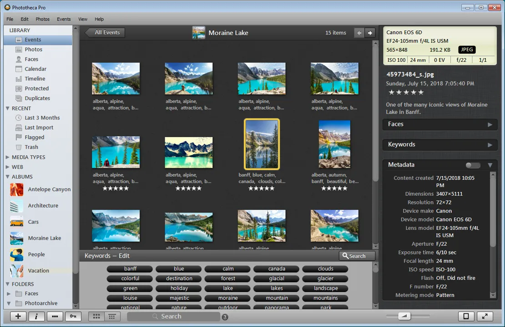Enter full screen mode

485,317
